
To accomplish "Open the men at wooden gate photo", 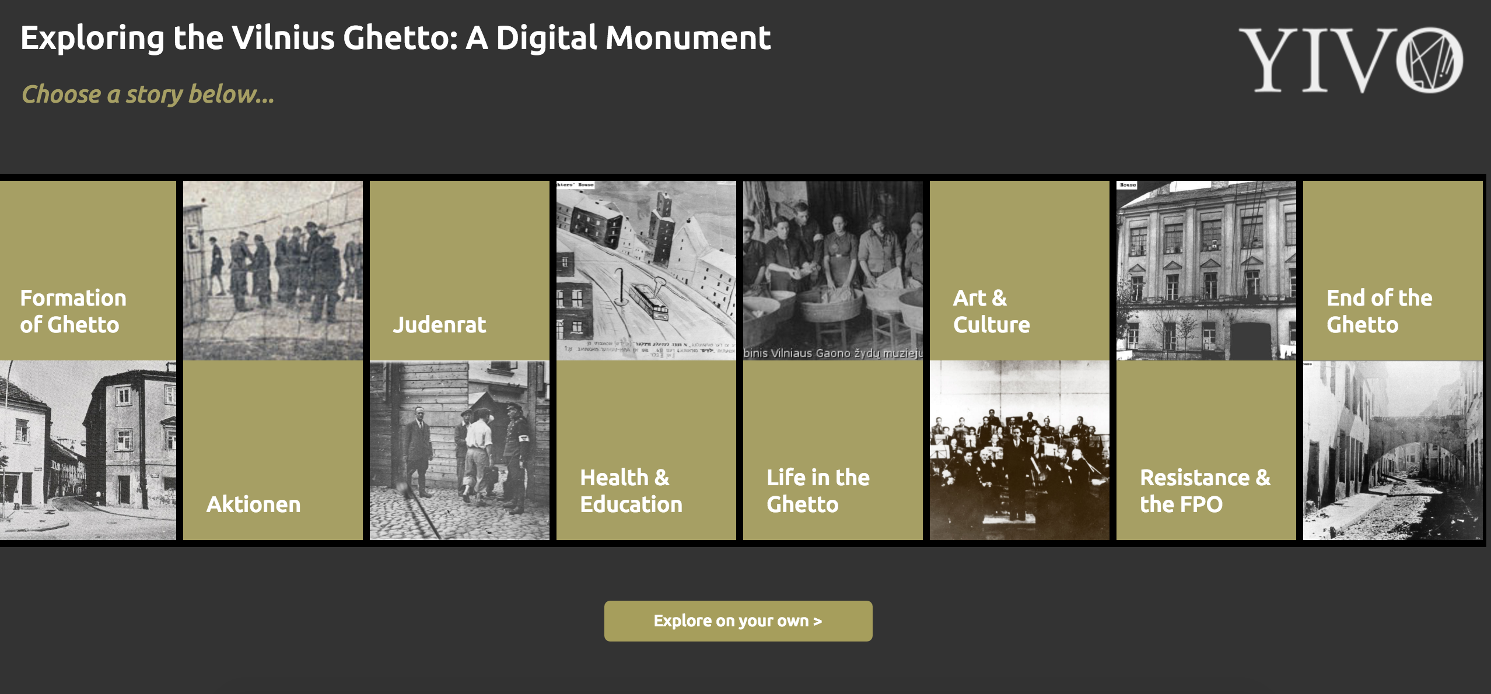I will (x=459, y=450).
